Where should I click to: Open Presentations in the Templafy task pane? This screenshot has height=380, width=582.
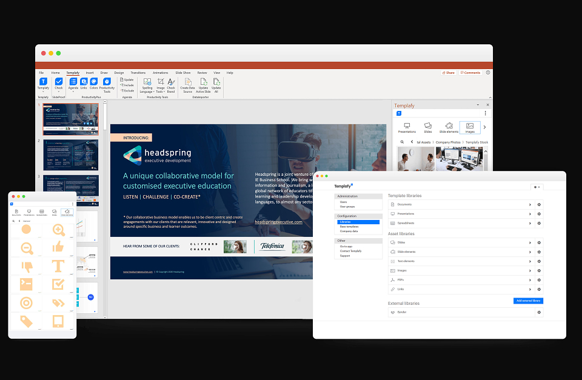(x=407, y=128)
